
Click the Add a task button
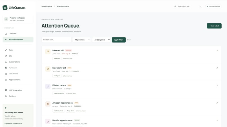pos(214,26)
